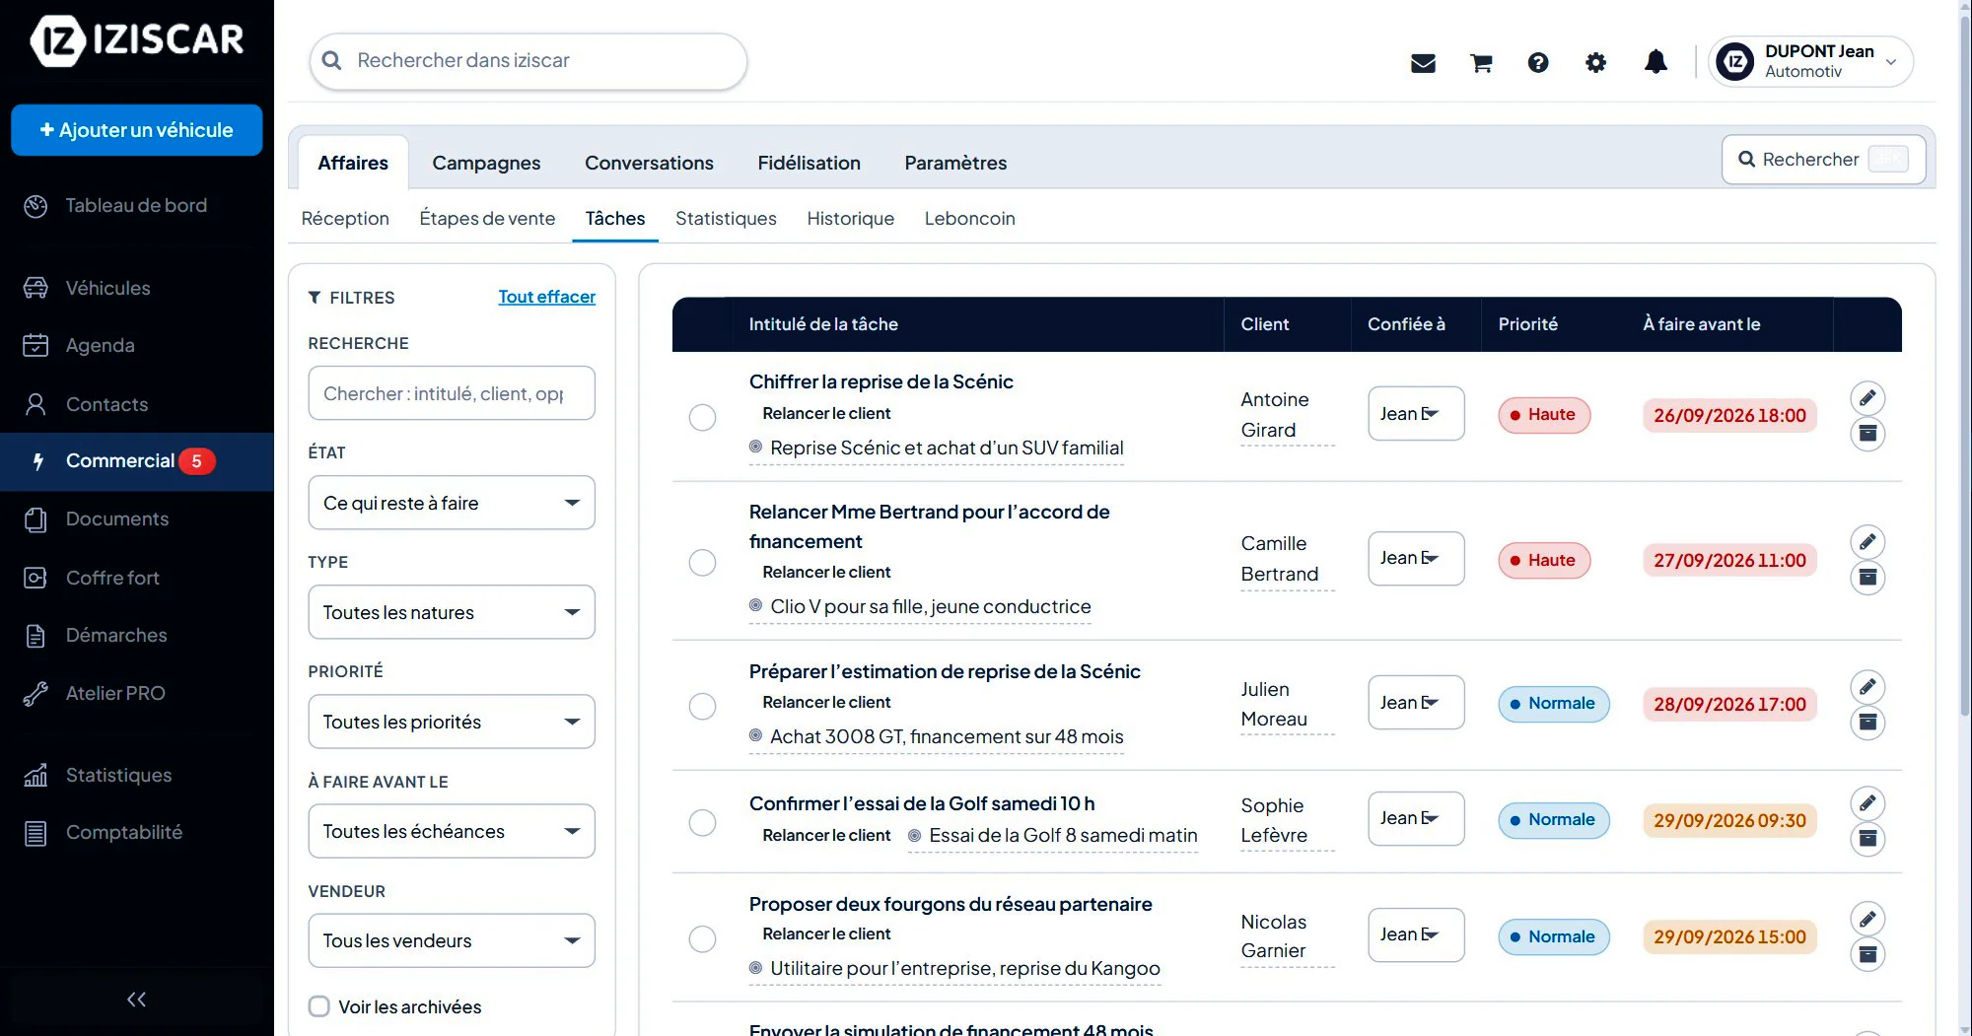1972x1036 pixels.
Task: Open the DUPONT Jean account menu
Action: pos(1810,61)
